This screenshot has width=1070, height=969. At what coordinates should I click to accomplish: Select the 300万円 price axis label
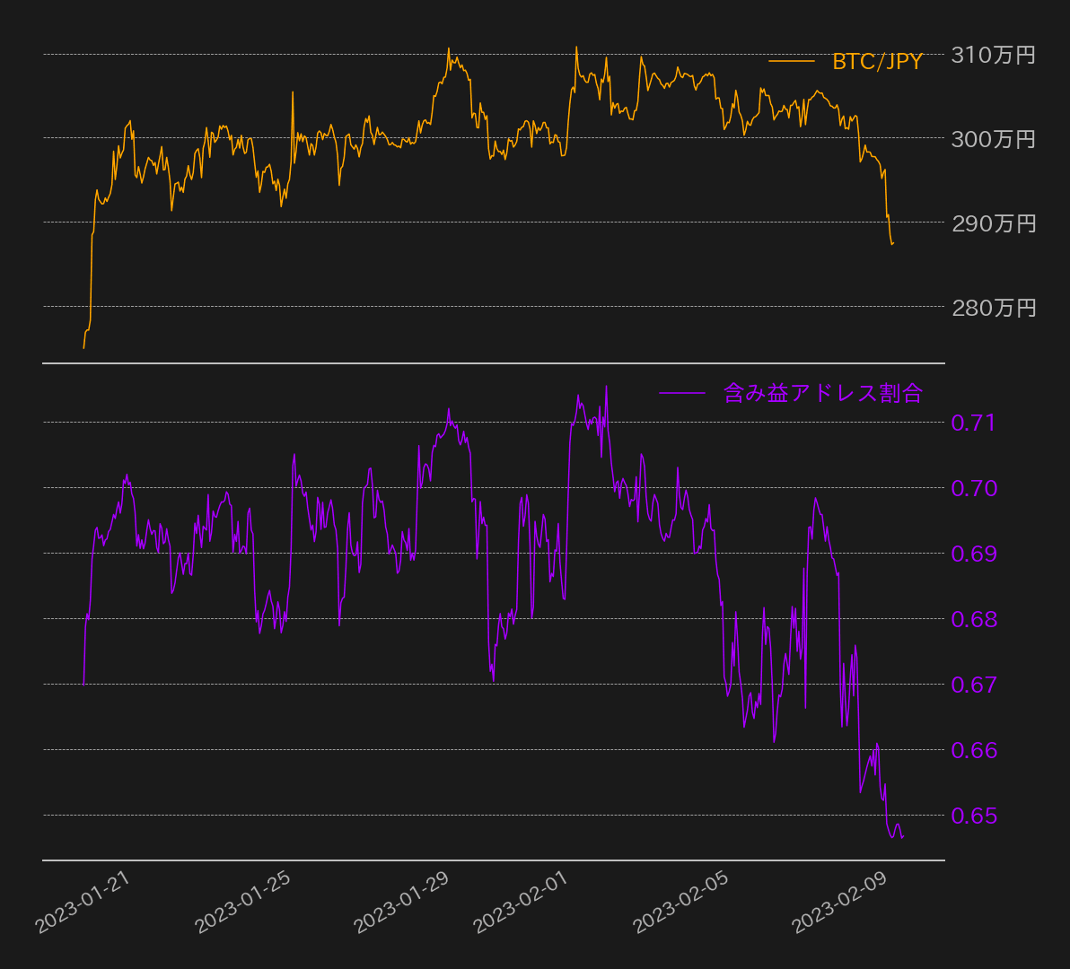993,139
